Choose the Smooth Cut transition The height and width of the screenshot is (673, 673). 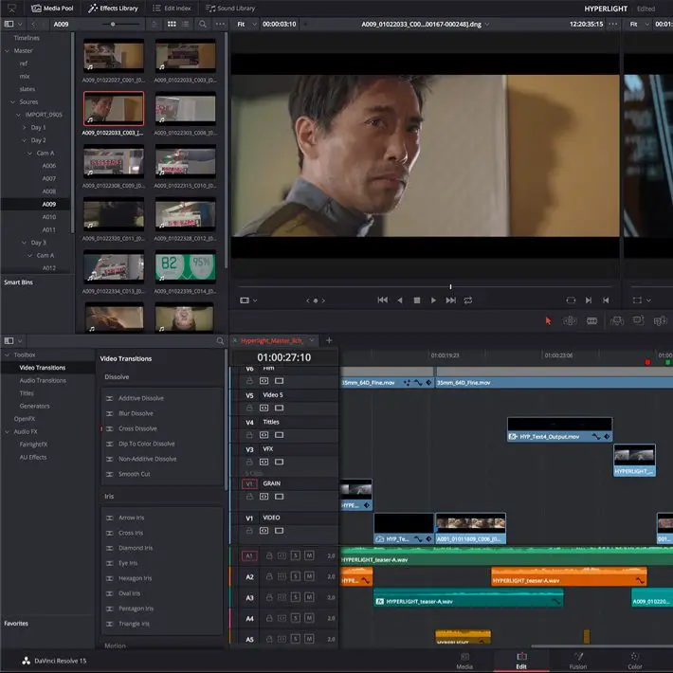point(135,474)
